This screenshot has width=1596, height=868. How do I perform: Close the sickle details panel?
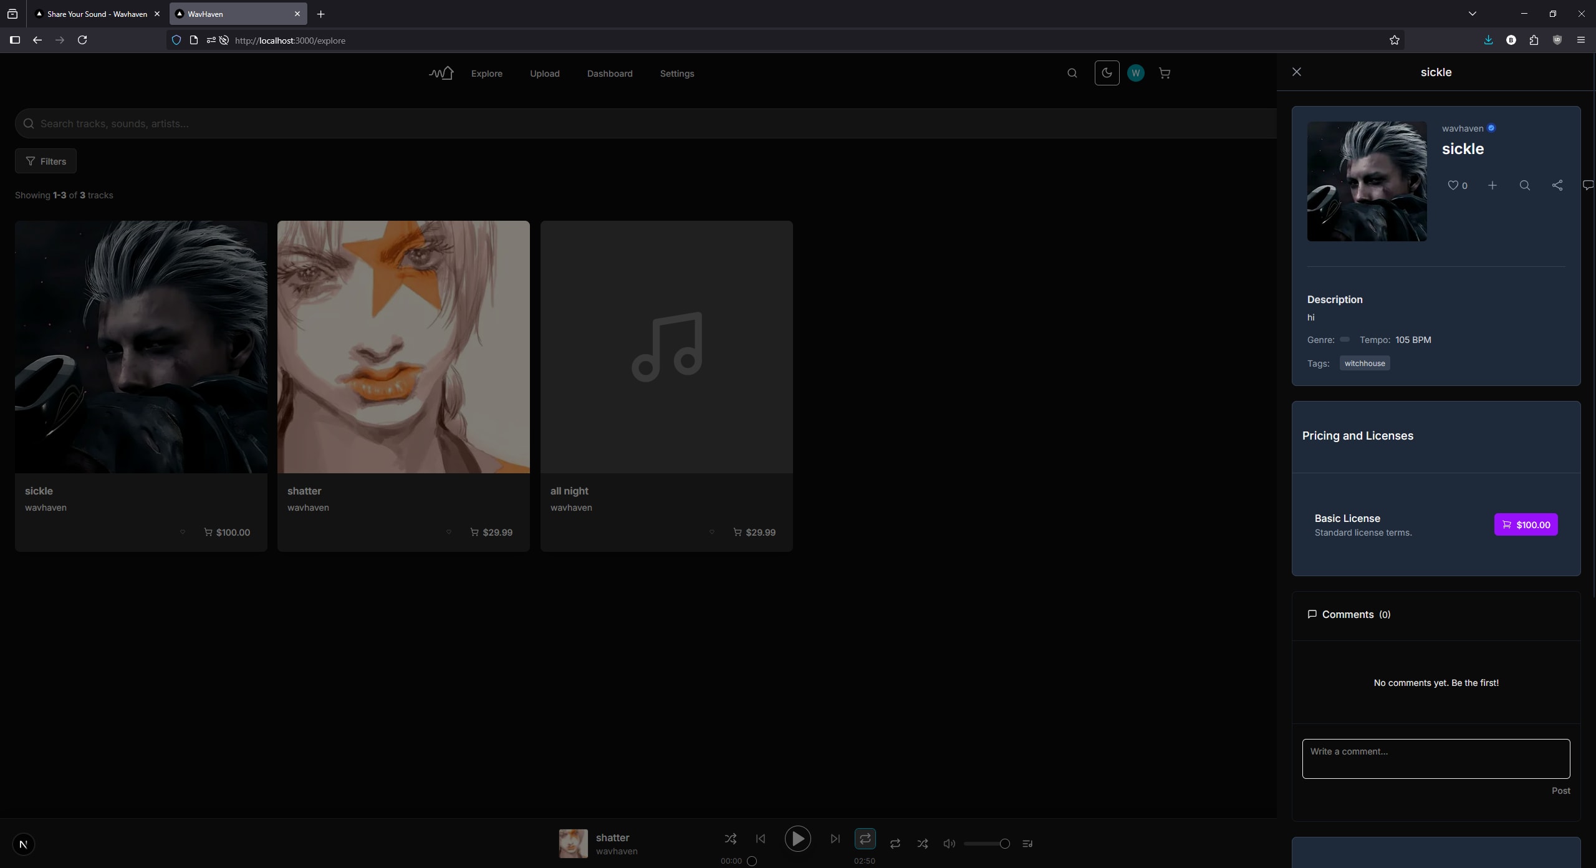[x=1297, y=72]
